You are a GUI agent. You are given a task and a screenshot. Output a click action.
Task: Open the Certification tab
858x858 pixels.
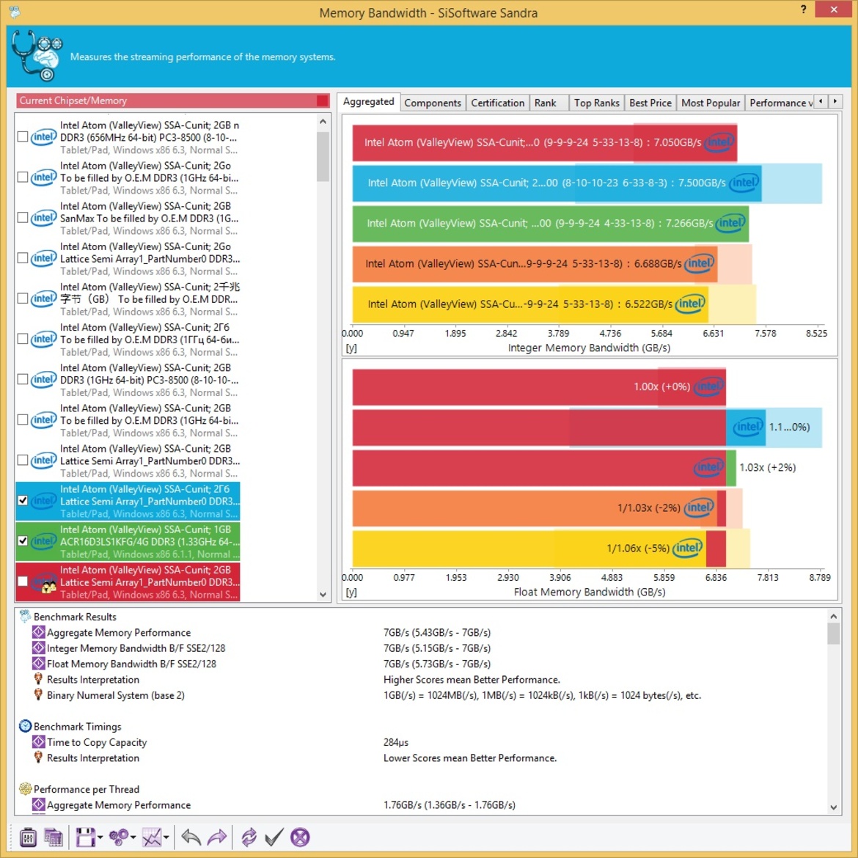(x=497, y=103)
